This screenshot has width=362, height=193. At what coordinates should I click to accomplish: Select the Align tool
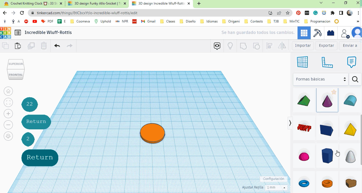(269, 45)
